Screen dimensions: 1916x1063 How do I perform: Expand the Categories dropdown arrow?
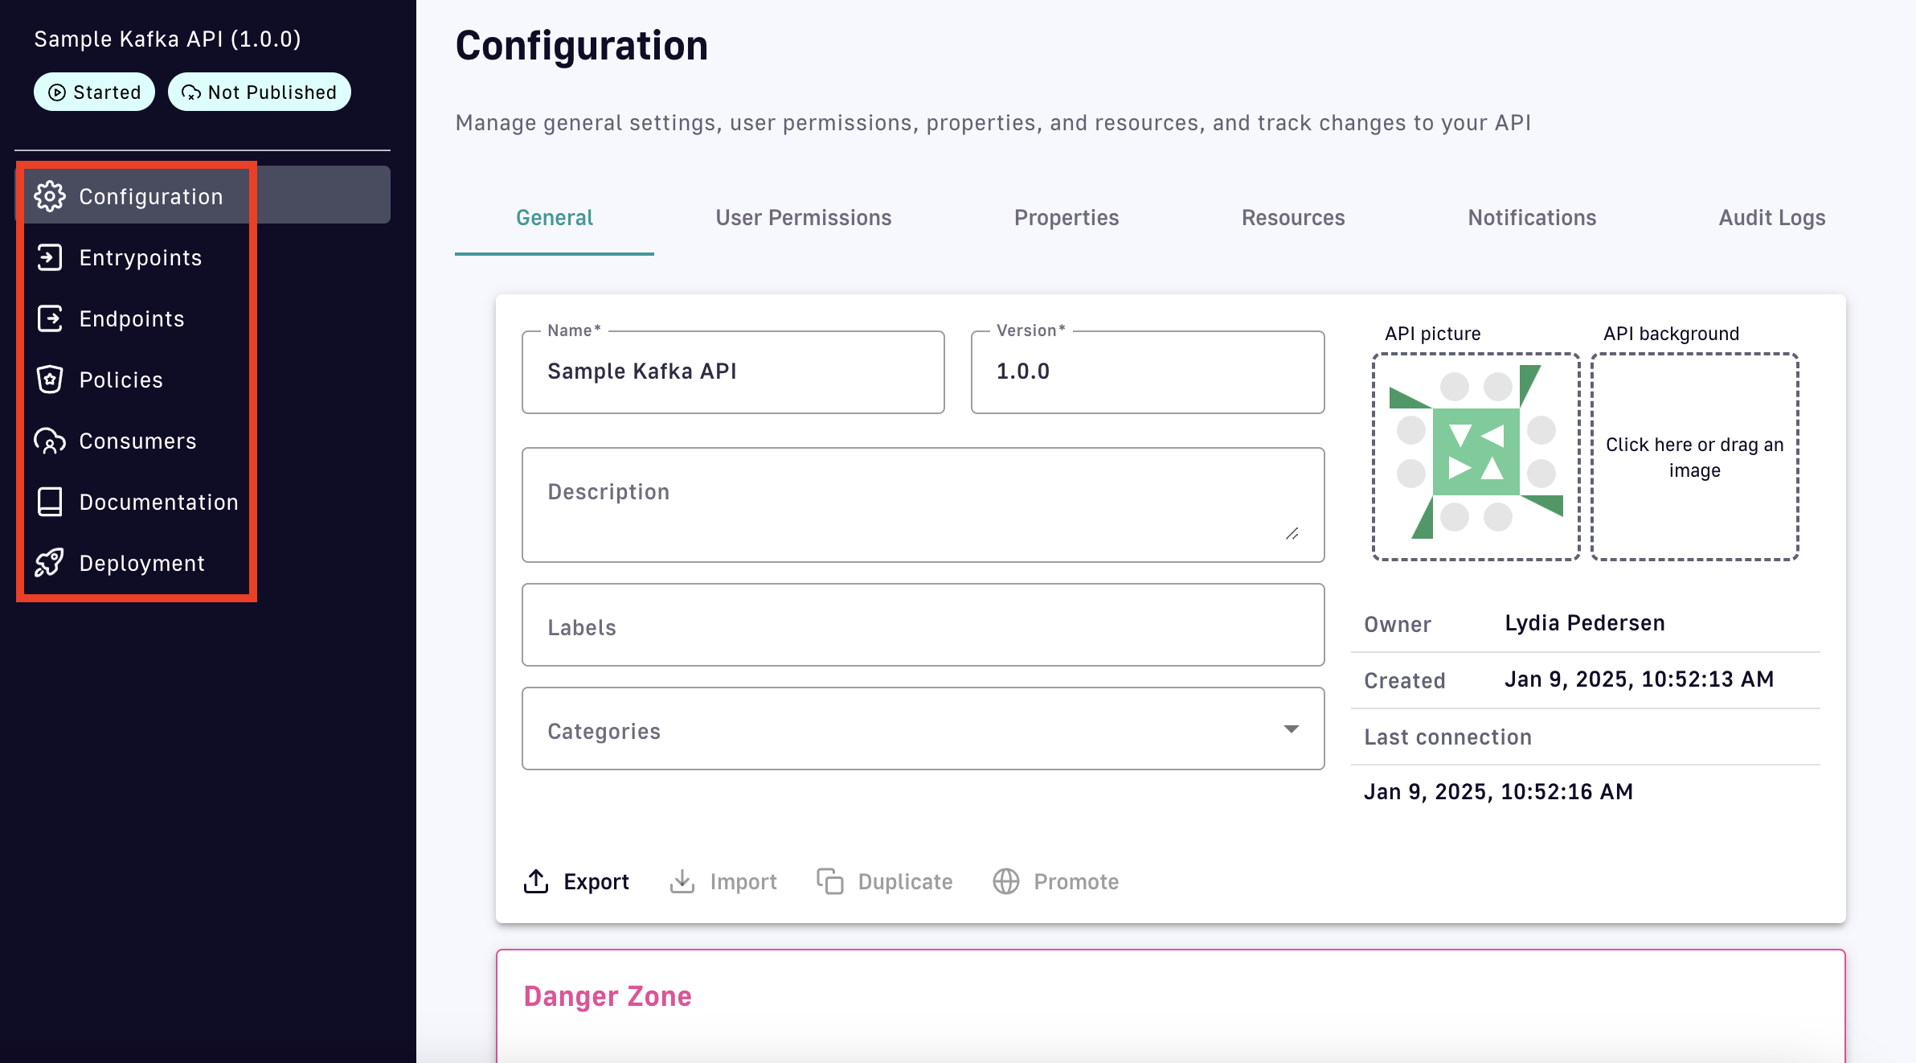pyautogui.click(x=1292, y=729)
